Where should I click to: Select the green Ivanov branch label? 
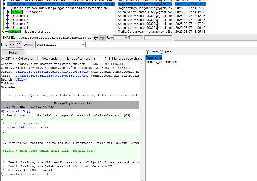[17, 12]
